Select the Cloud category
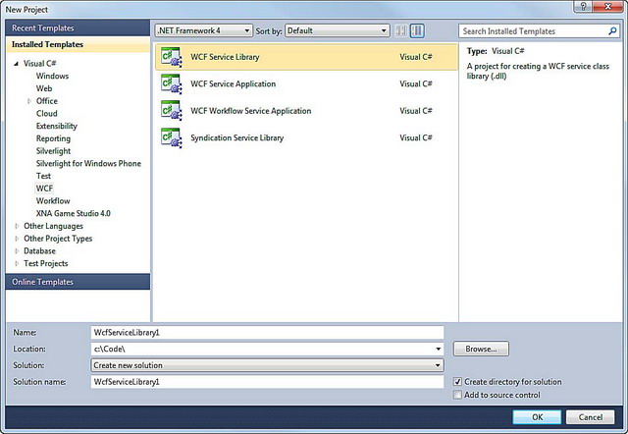628x434 pixels. 46,113
